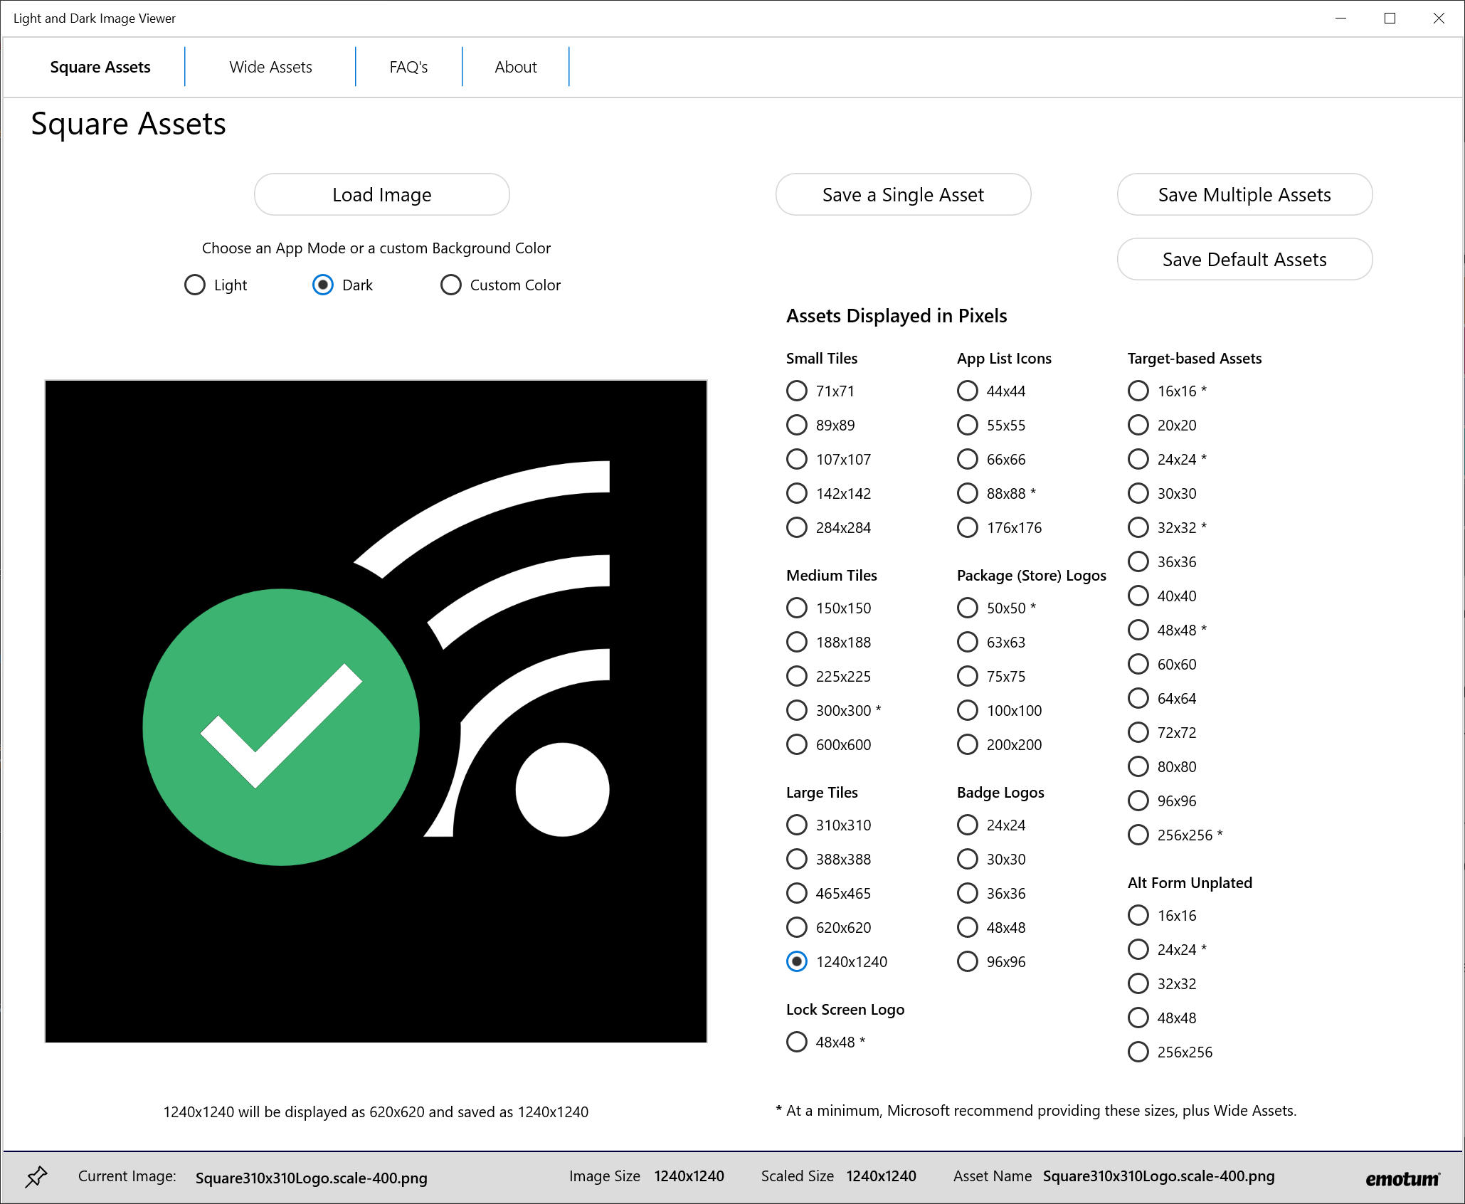Select Small Tiles 284x284
Image resolution: width=1465 pixels, height=1204 pixels.
[828, 527]
